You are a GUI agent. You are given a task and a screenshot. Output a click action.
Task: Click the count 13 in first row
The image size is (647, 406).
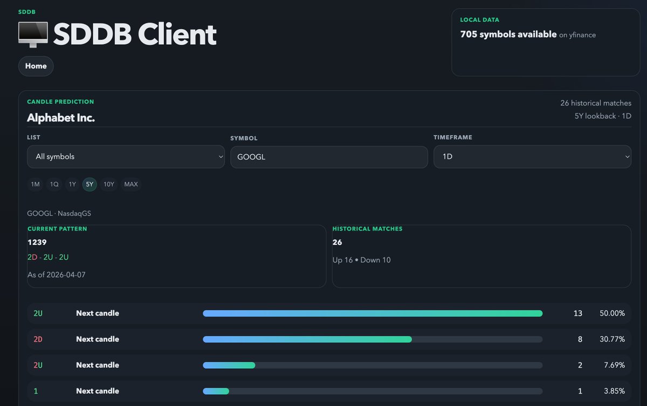click(x=578, y=313)
